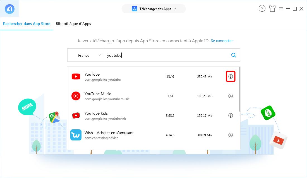Click the size 230.43 Mo

coord(205,77)
